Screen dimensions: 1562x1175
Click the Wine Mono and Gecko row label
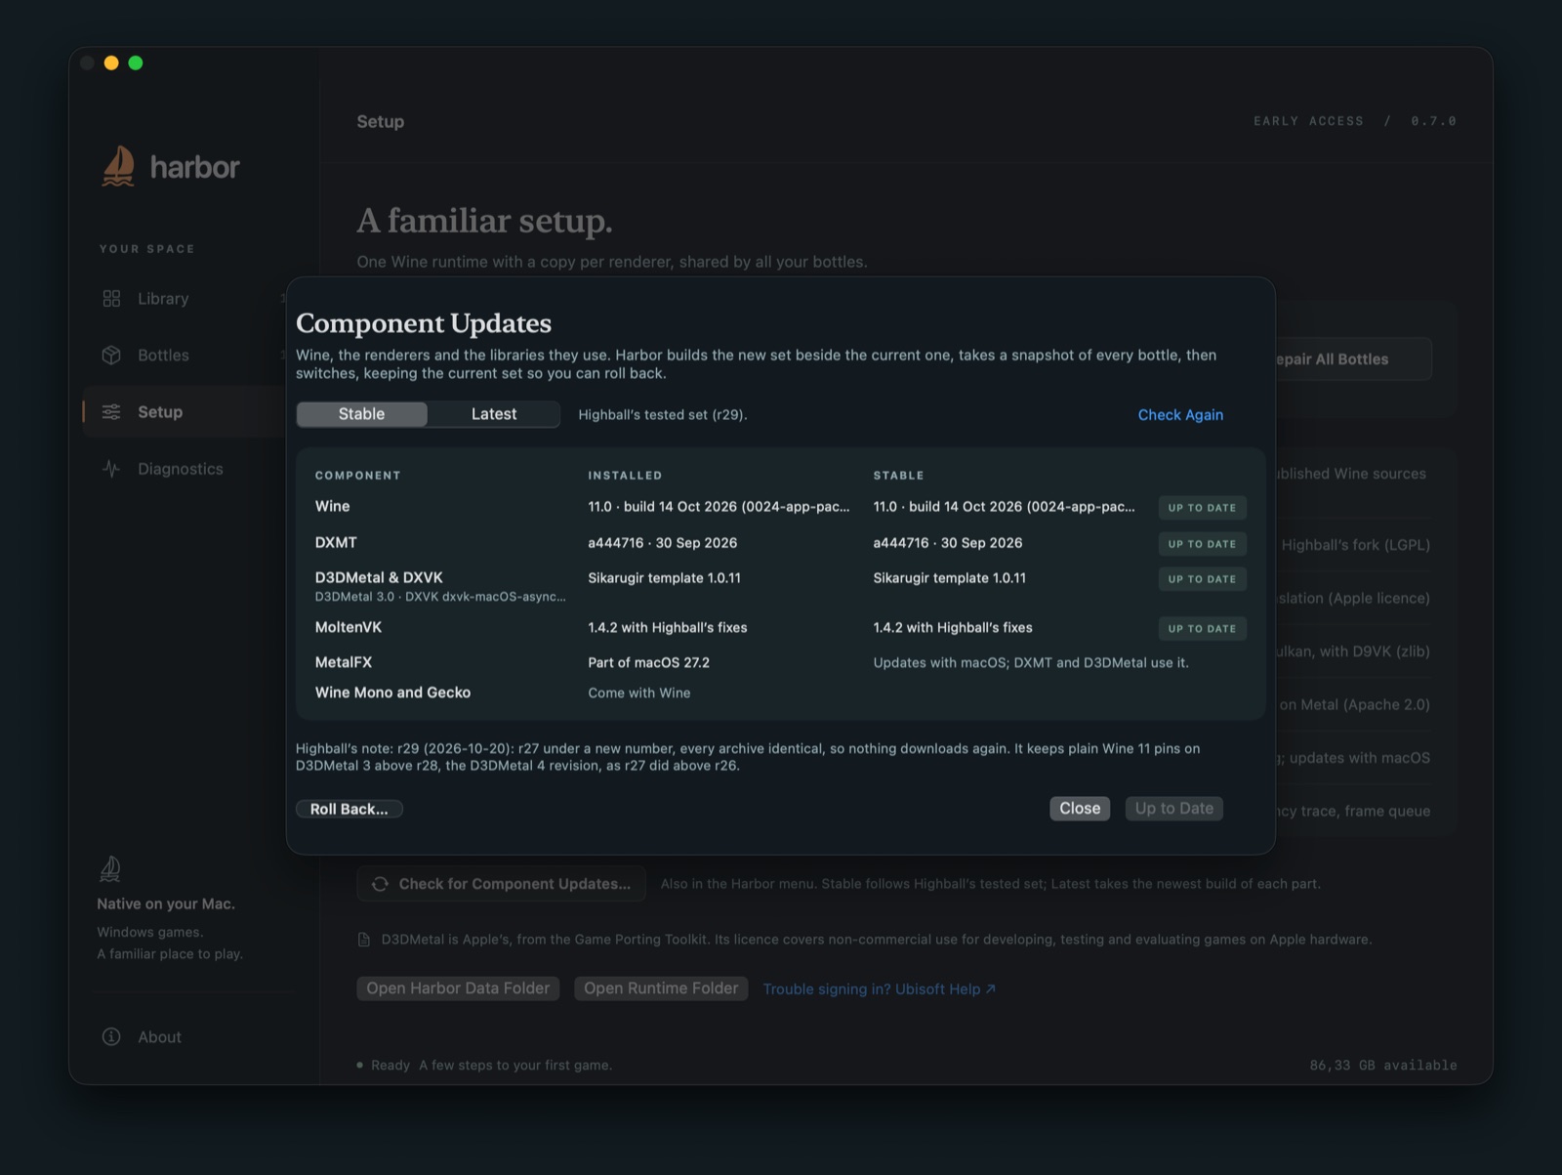tap(392, 692)
